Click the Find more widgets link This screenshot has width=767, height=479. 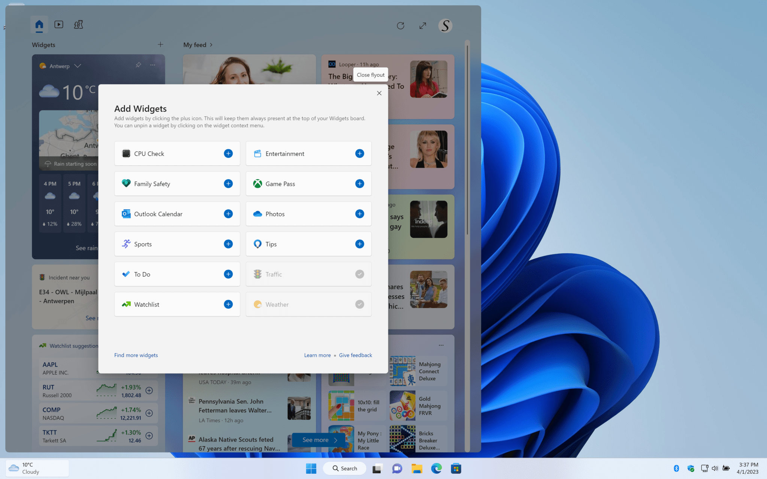click(x=136, y=355)
